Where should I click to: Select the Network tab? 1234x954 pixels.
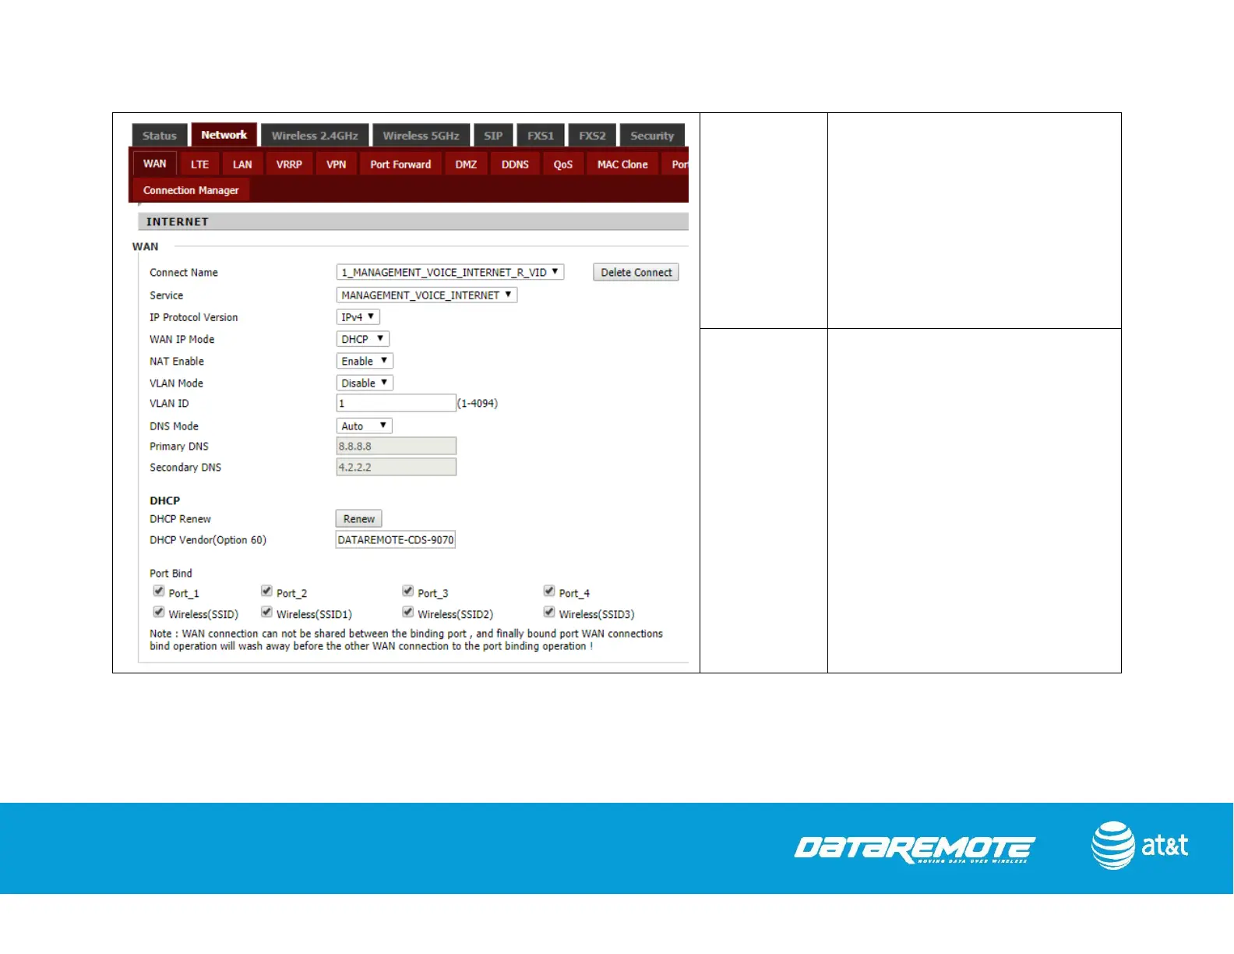(224, 135)
